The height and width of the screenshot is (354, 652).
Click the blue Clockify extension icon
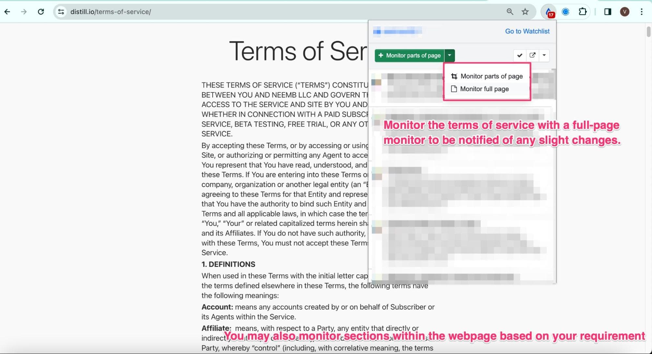[x=566, y=12]
